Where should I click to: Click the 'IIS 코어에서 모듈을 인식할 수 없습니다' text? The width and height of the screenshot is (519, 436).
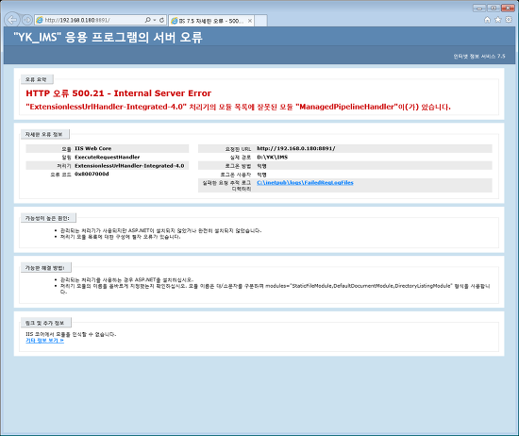pyautogui.click(x=71, y=334)
